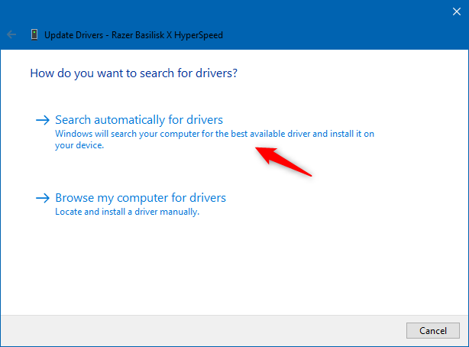Choose Search automatically for drivers
This screenshot has width=469, height=347.
click(139, 120)
